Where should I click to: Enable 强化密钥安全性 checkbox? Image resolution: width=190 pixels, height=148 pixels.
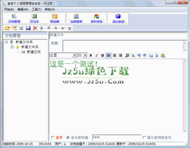[x=144, y=137]
